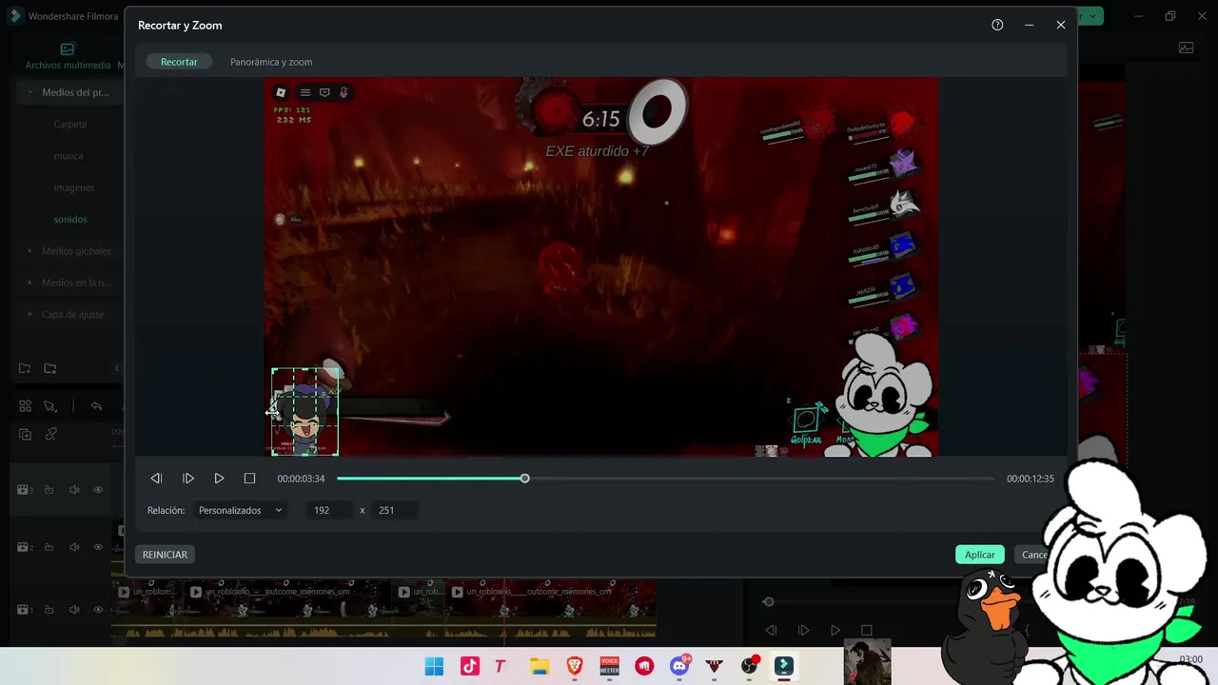Screen dimensions: 1218x685
Task: Hide video track 1 with eye icon
Action: click(x=98, y=610)
